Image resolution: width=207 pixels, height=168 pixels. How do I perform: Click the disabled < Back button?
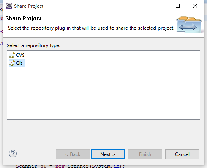pyautogui.click(x=73, y=154)
